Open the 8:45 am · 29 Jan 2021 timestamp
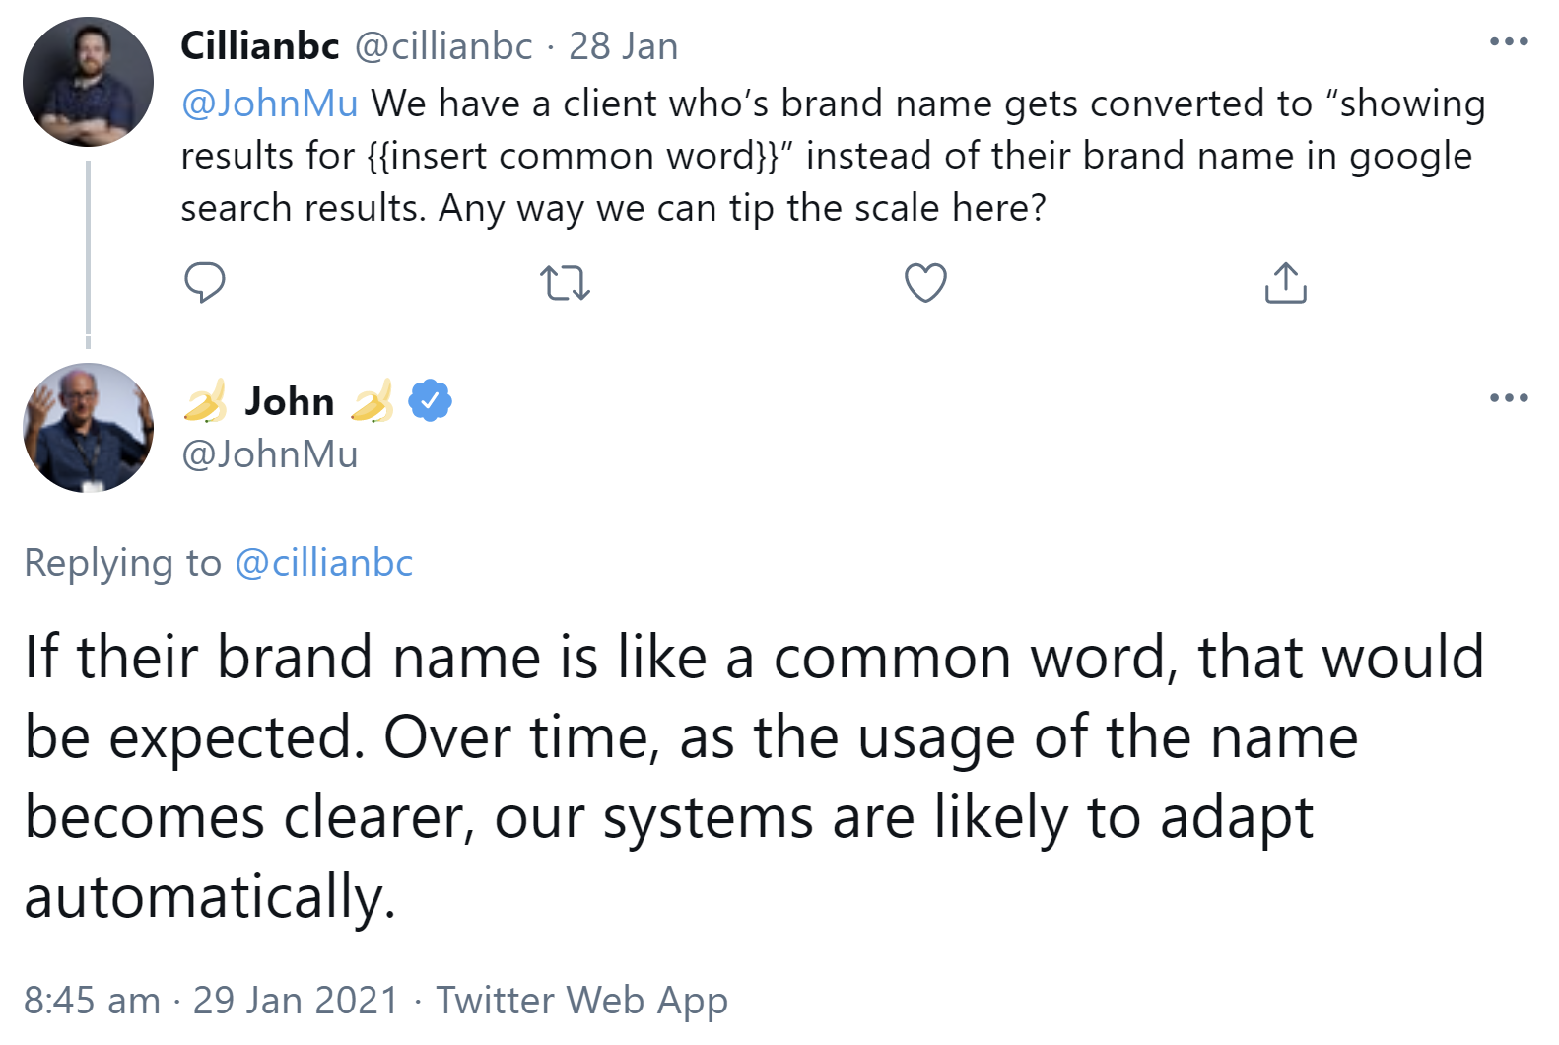The width and height of the screenshot is (1559, 1045). (x=211, y=1001)
